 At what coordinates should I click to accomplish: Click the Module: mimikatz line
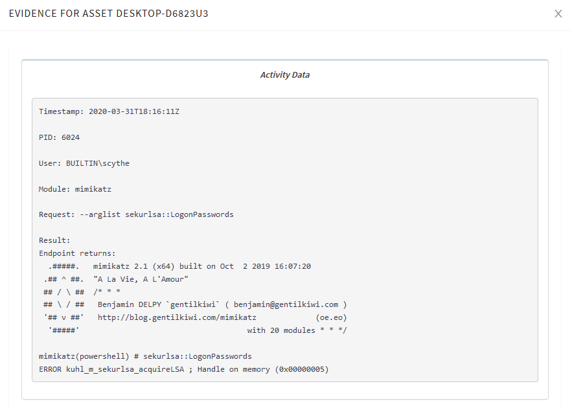pos(75,189)
